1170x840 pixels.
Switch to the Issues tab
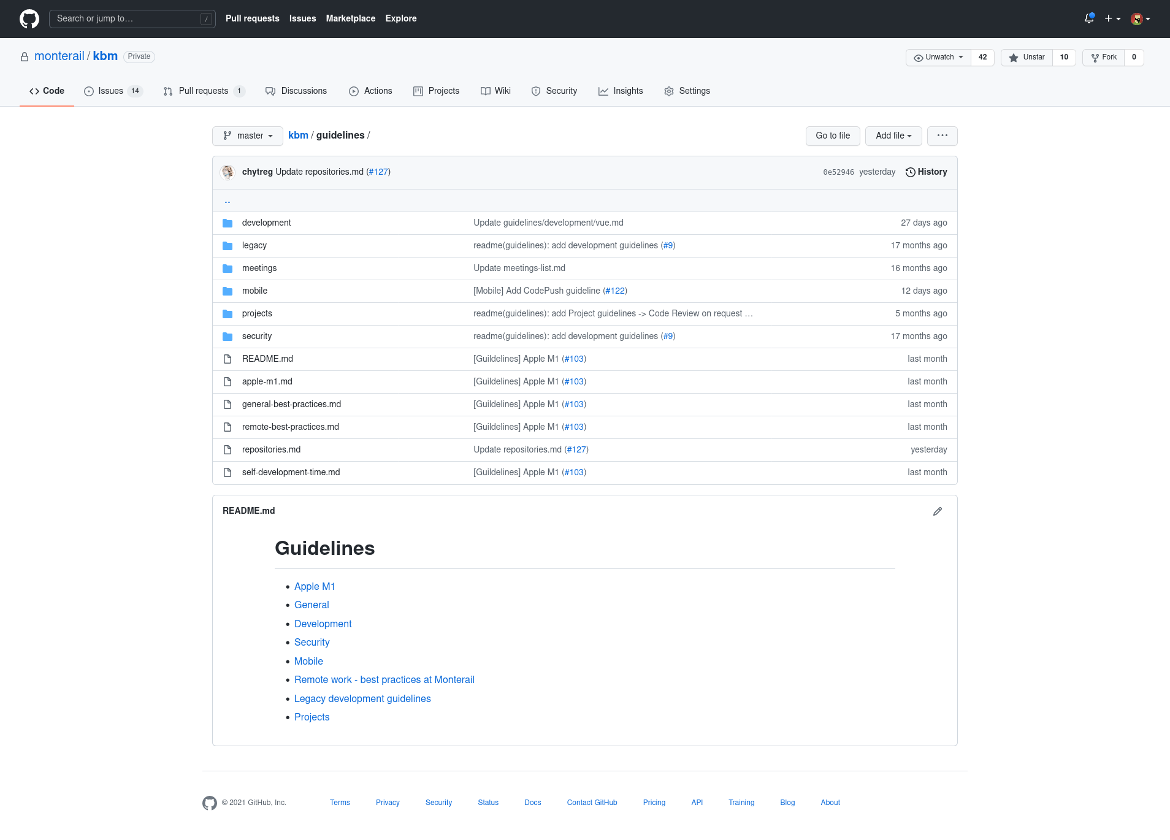point(113,91)
